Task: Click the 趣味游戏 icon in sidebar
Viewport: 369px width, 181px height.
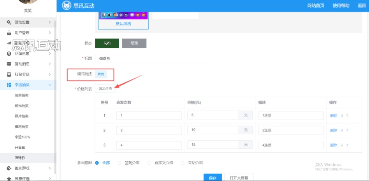Action: point(9,168)
